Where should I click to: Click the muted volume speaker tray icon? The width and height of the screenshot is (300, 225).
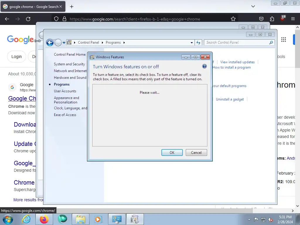[270, 220]
